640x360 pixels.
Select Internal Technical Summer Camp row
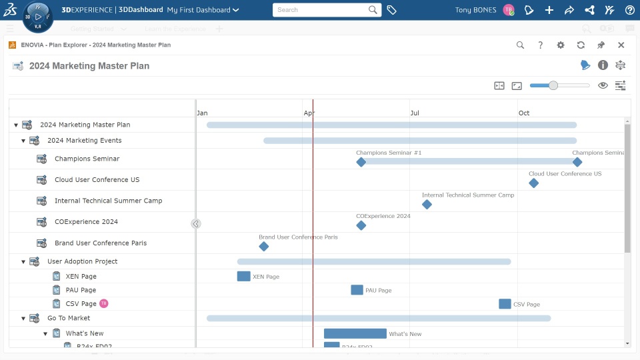point(102,201)
